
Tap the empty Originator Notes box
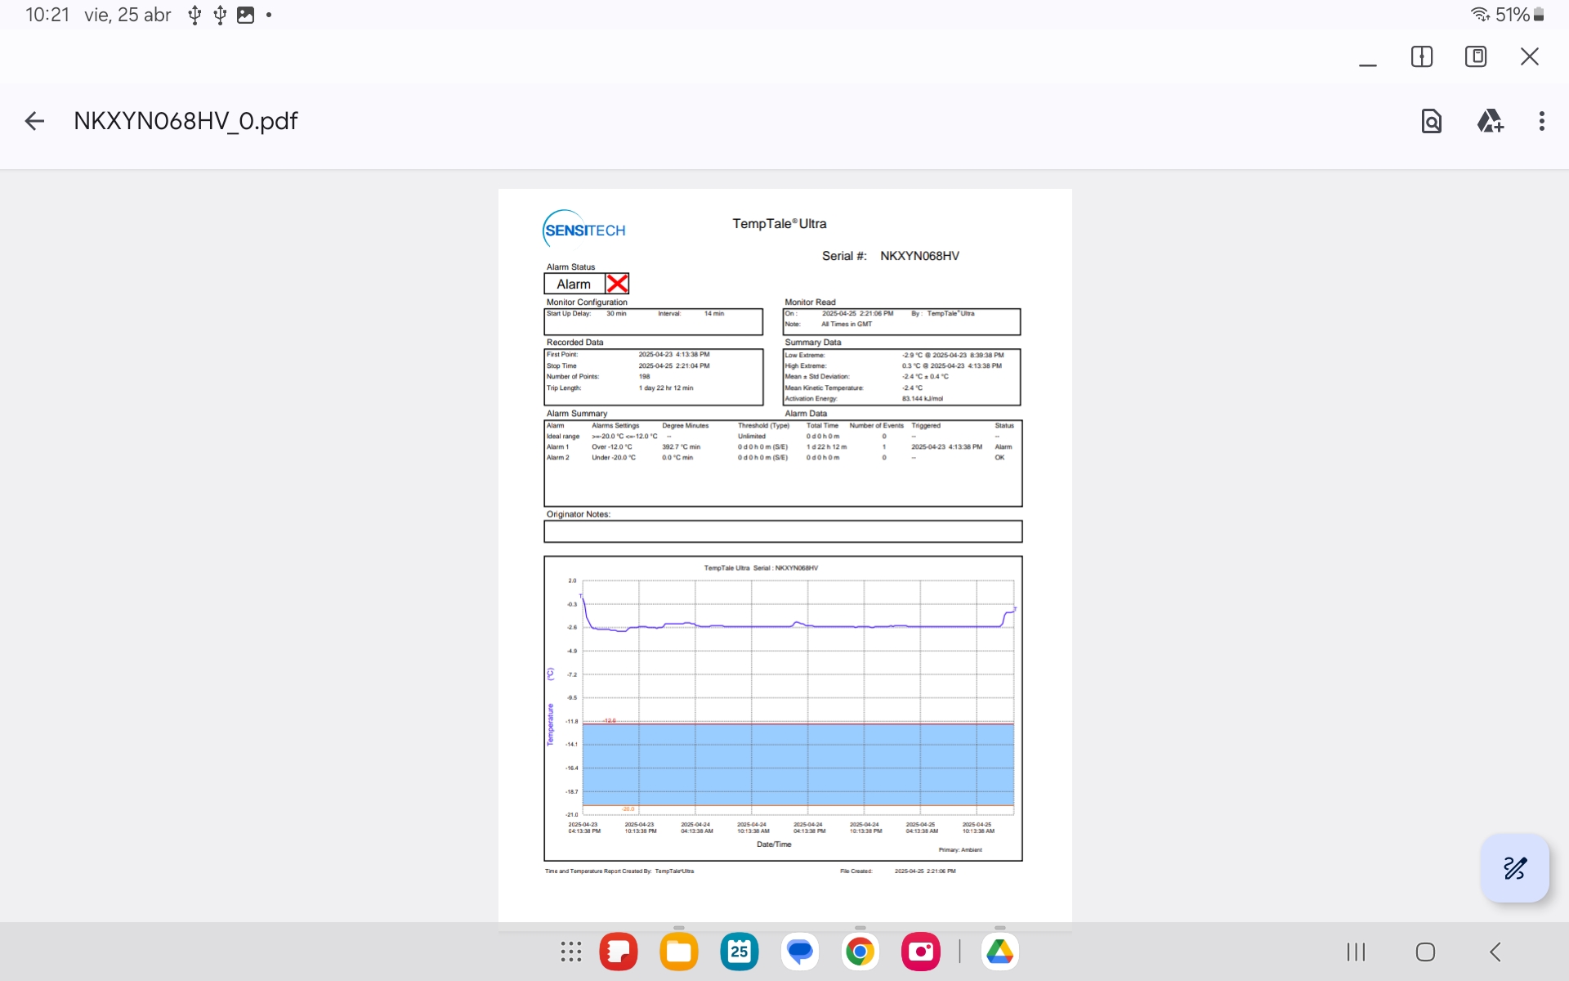(x=783, y=532)
